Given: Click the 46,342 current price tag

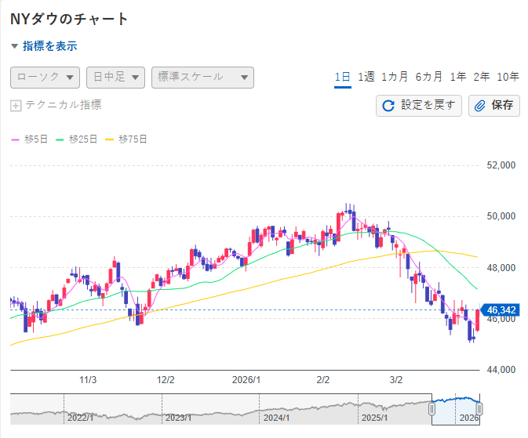Looking at the screenshot, I should point(500,309).
